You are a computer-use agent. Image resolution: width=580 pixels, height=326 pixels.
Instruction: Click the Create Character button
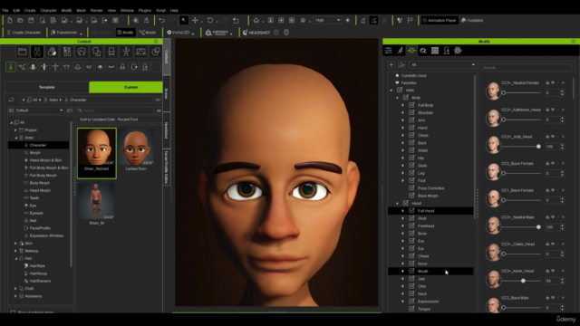[24, 33]
